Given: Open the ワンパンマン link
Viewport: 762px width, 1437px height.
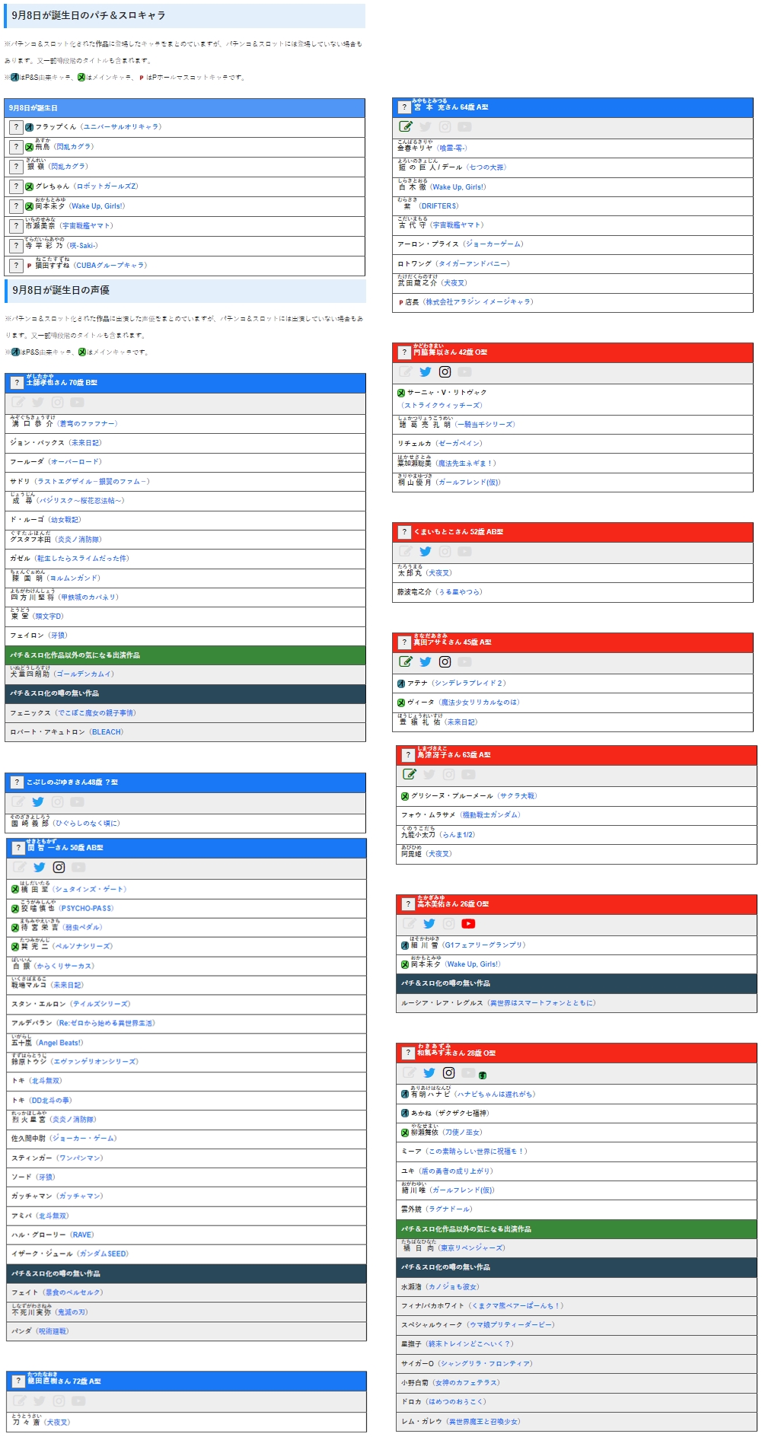Looking at the screenshot, I should coord(80,1158).
